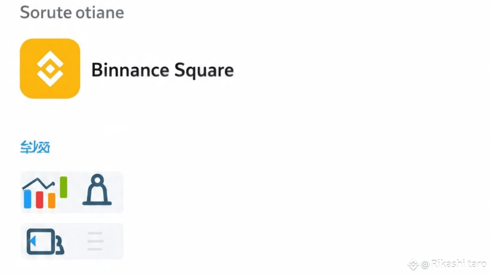Select the colorful bar chart icon
490x275 pixels.
click(45, 192)
